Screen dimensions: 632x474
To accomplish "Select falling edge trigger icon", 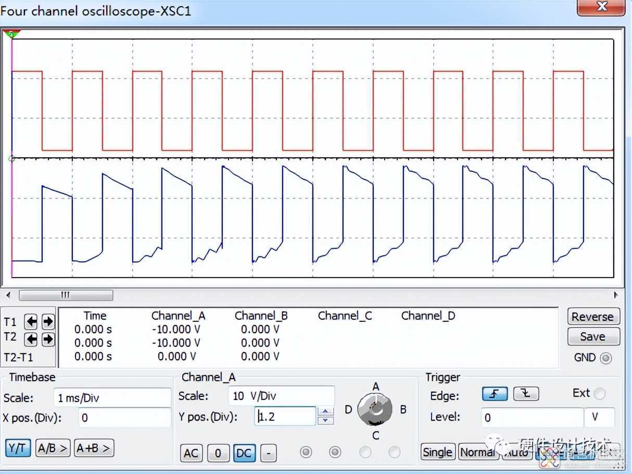I will pyautogui.click(x=526, y=394).
